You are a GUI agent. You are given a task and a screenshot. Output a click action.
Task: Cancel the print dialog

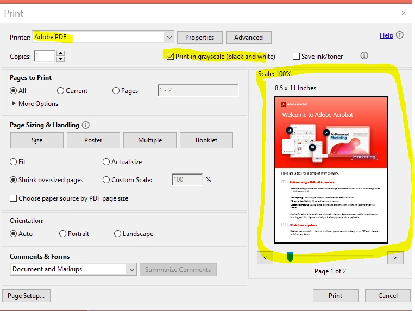[x=388, y=296]
